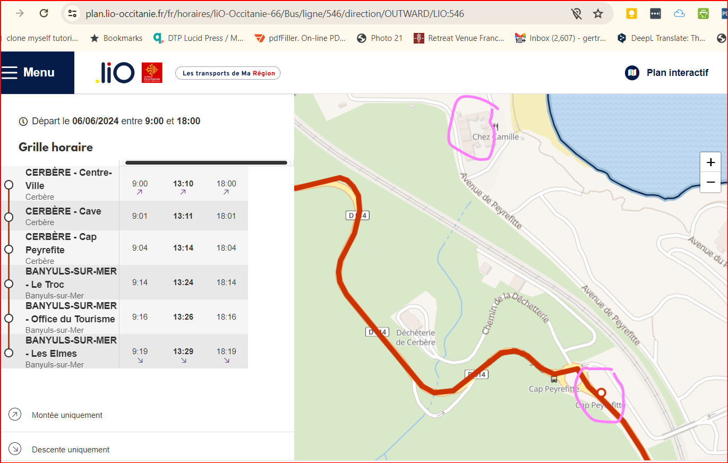Zoom in the map with plus button

click(710, 162)
